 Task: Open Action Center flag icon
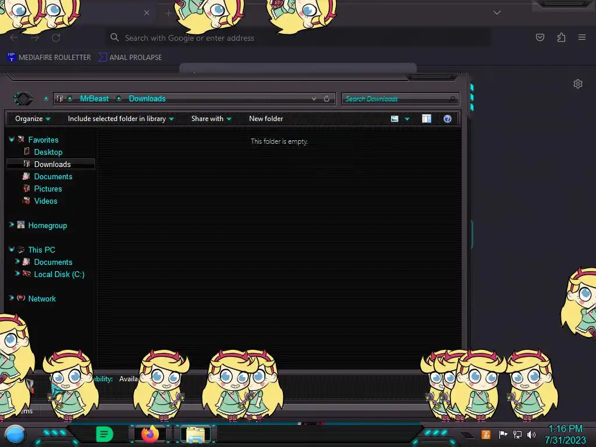pyautogui.click(x=503, y=434)
